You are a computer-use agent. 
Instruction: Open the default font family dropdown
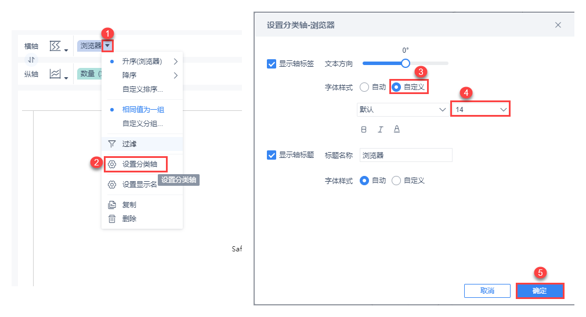(x=401, y=109)
